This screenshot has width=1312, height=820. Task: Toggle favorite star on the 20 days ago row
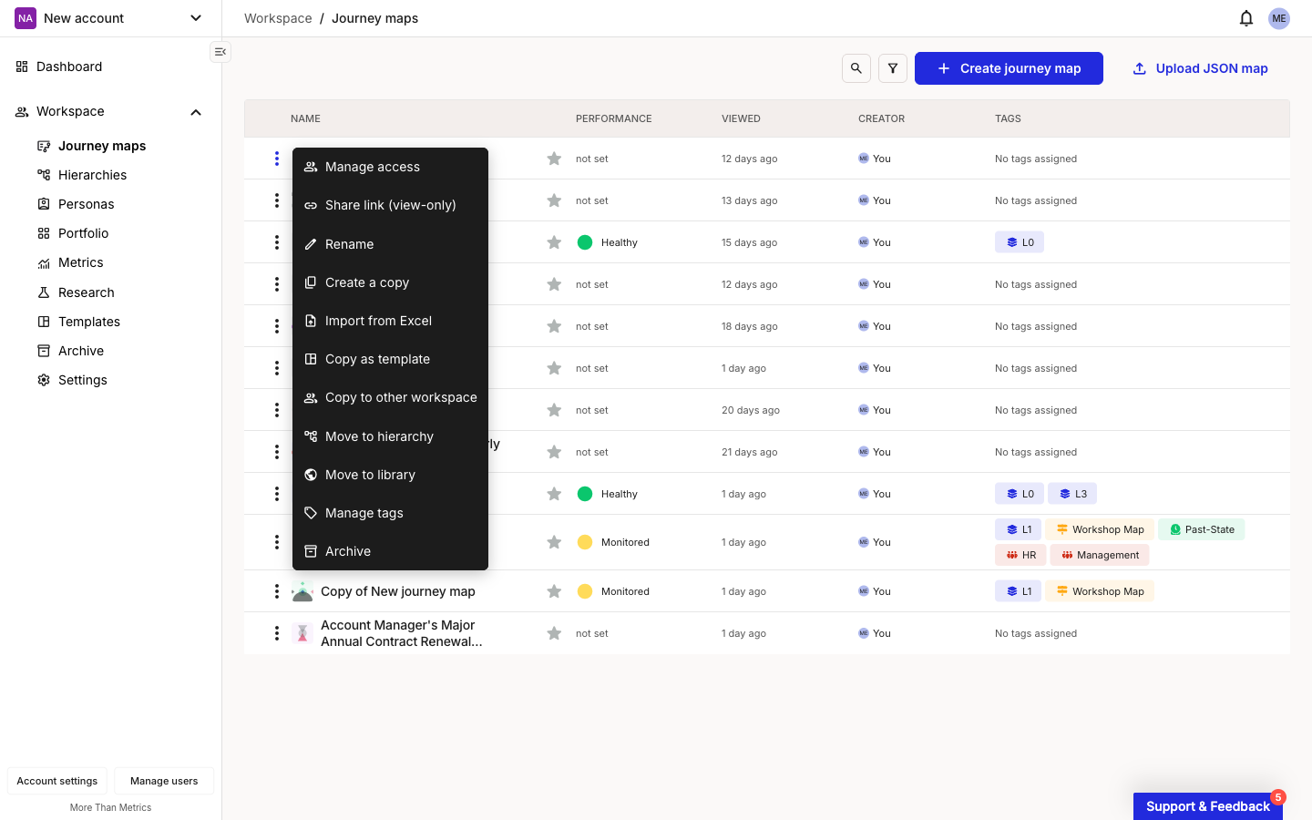(554, 410)
